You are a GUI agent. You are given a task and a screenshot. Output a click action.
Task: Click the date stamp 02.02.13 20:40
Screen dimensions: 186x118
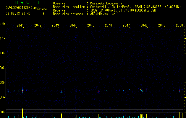coord(18,14)
